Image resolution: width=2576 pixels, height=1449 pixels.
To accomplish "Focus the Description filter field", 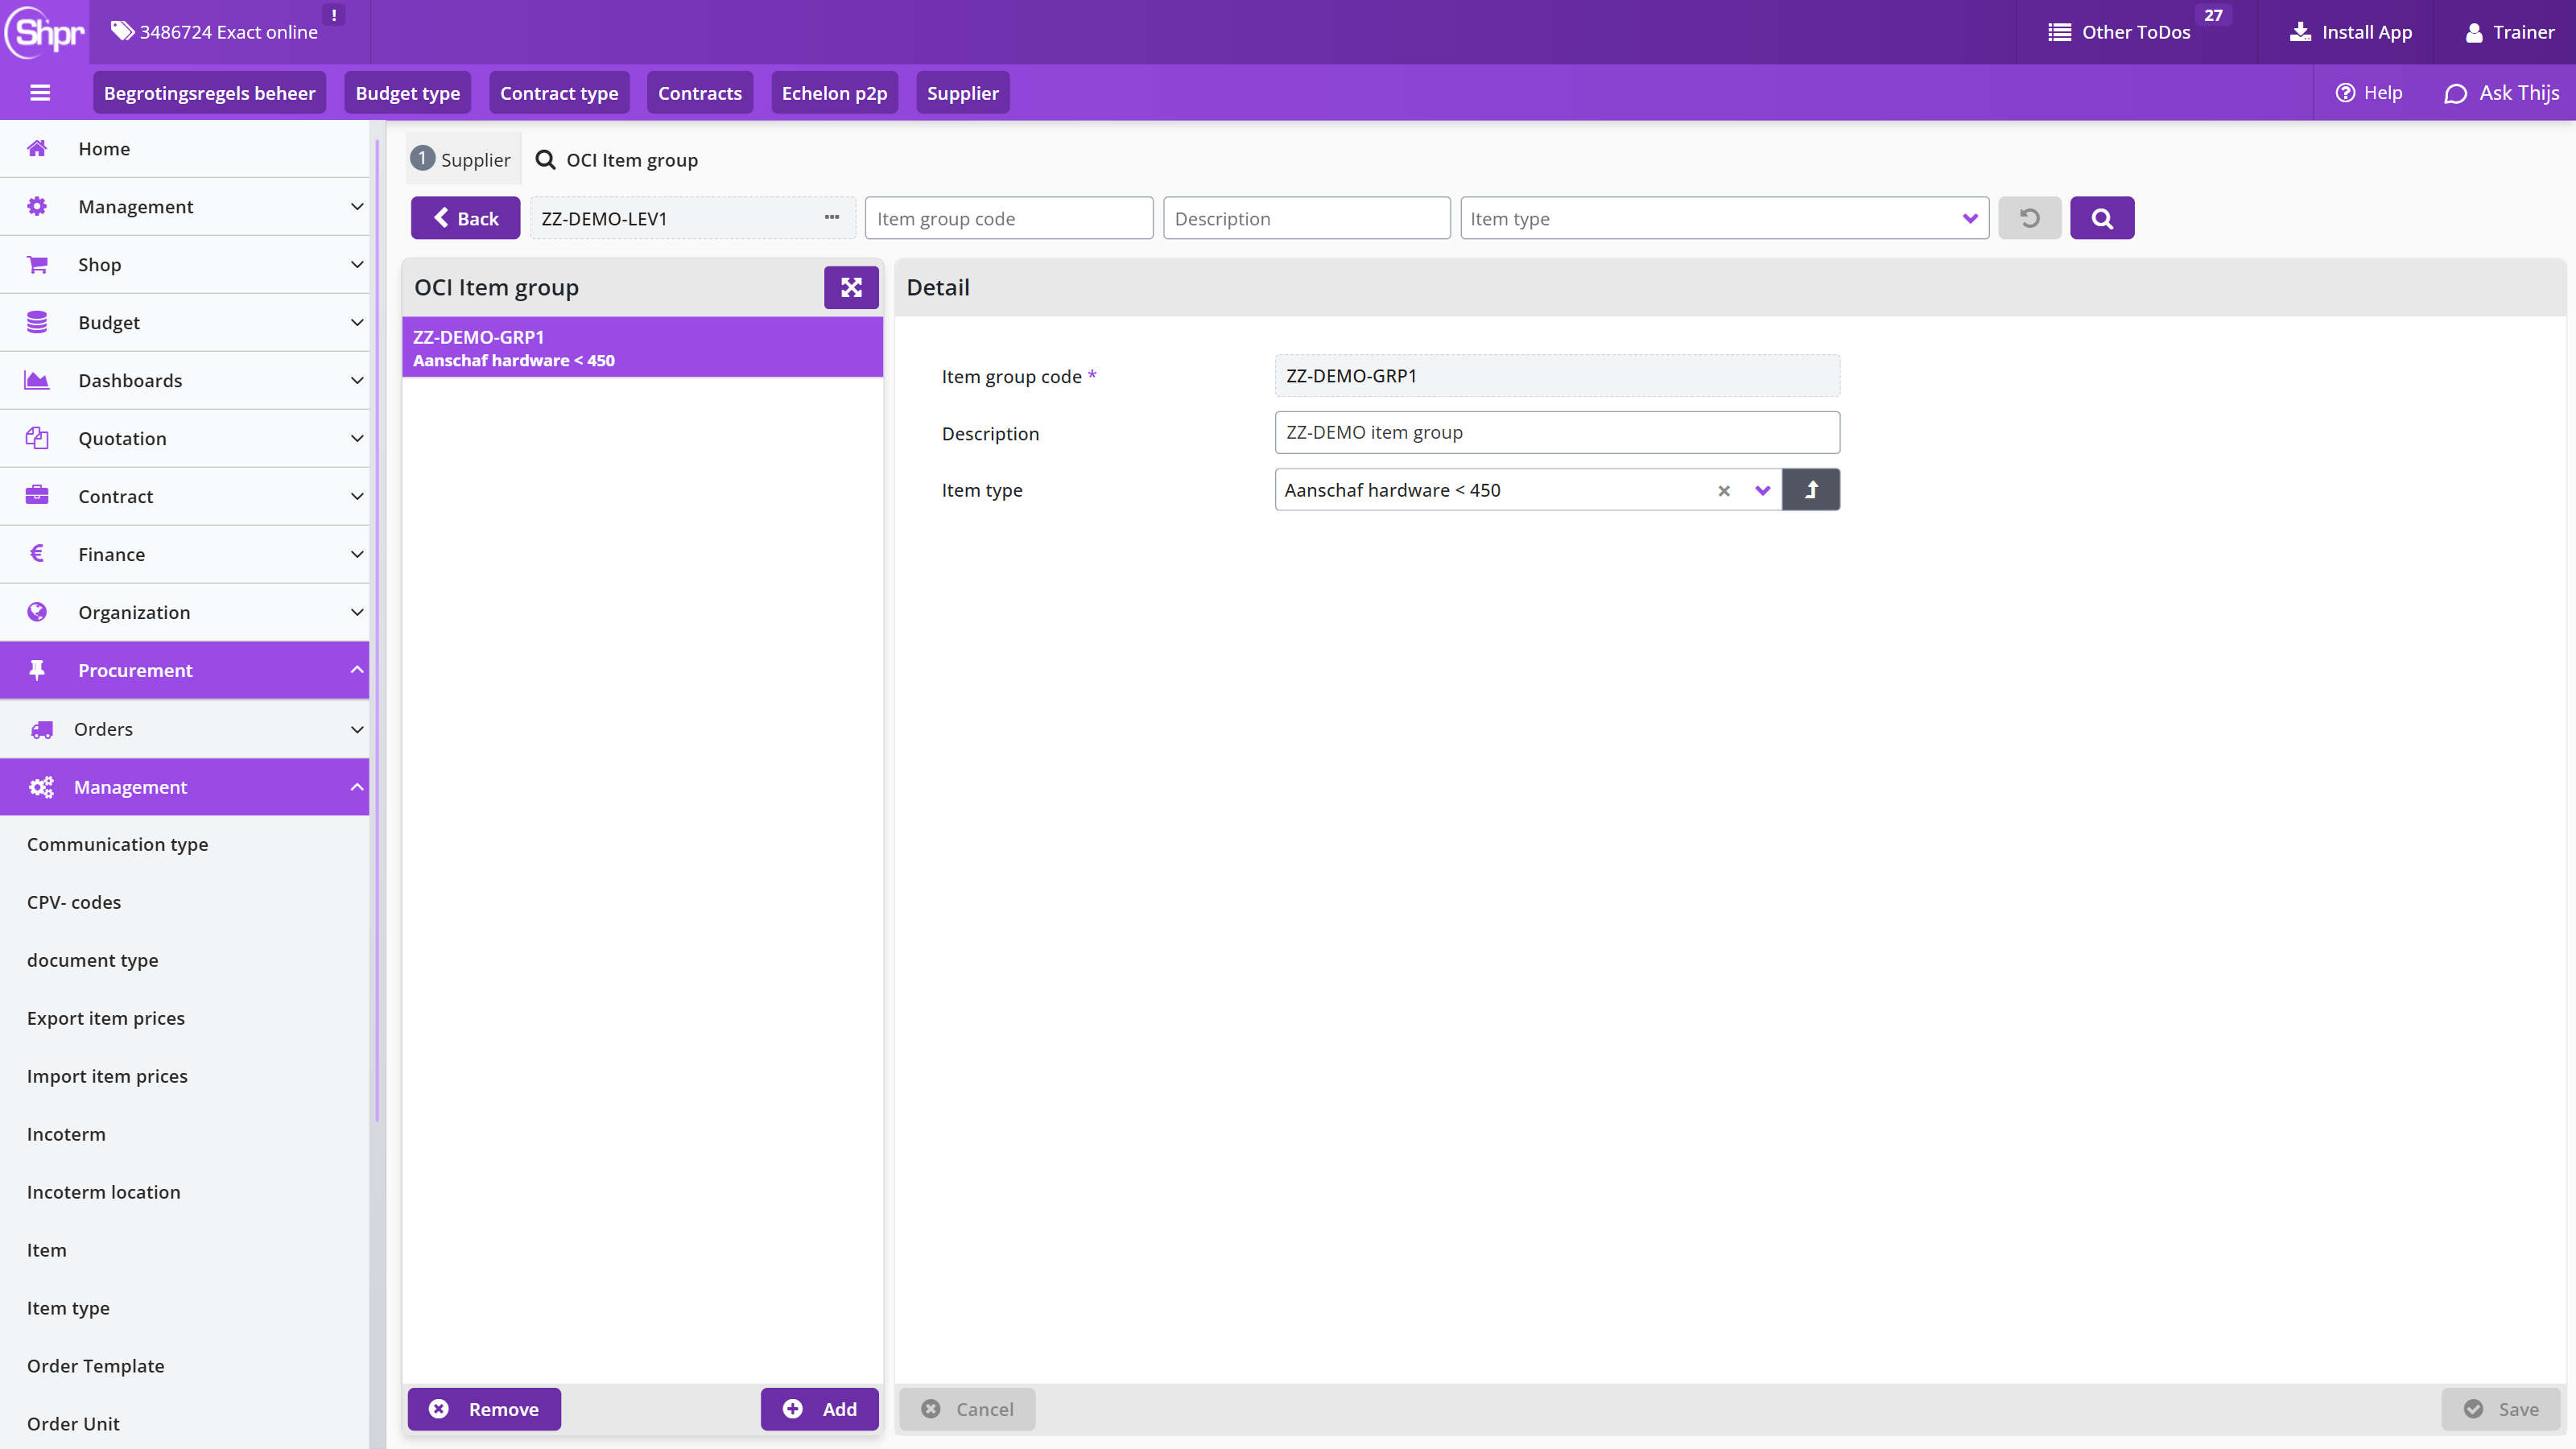I will click(1306, 218).
